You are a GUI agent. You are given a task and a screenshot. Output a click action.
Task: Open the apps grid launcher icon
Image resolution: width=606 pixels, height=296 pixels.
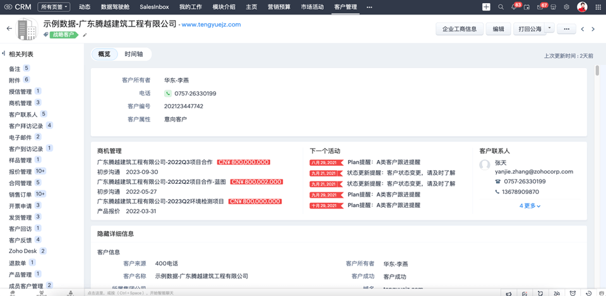coord(597,7)
